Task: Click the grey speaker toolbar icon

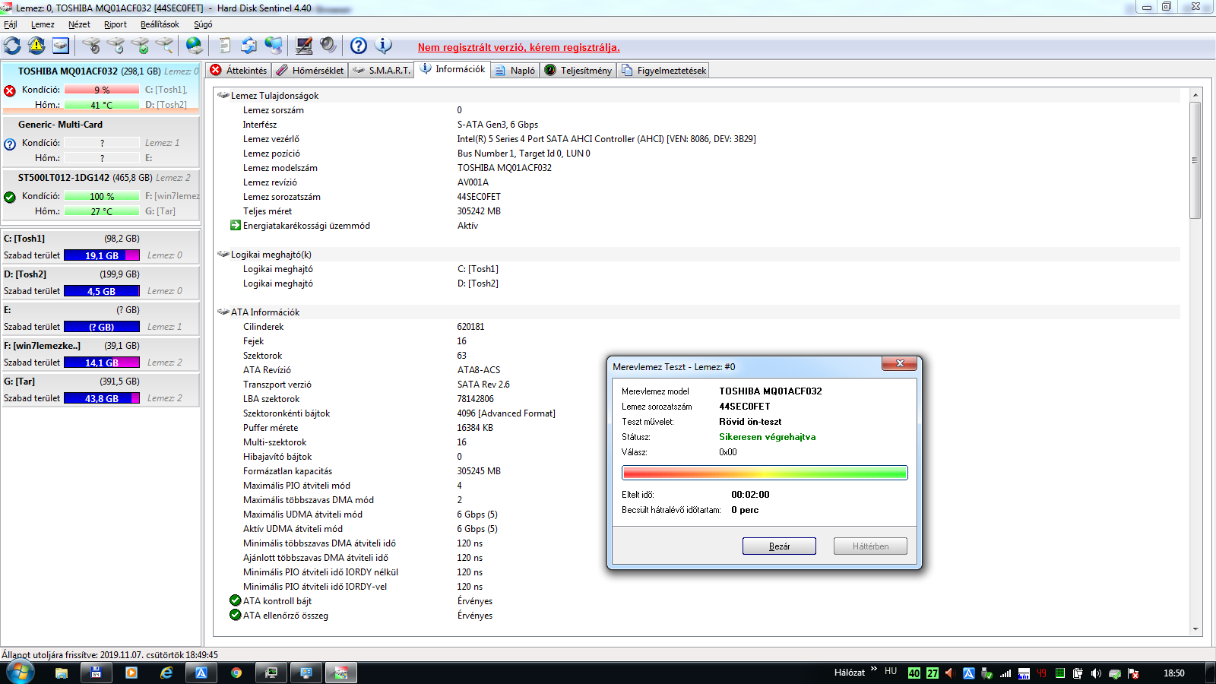Action: 328,46
